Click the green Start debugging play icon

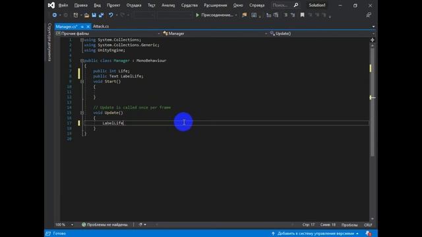point(197,15)
